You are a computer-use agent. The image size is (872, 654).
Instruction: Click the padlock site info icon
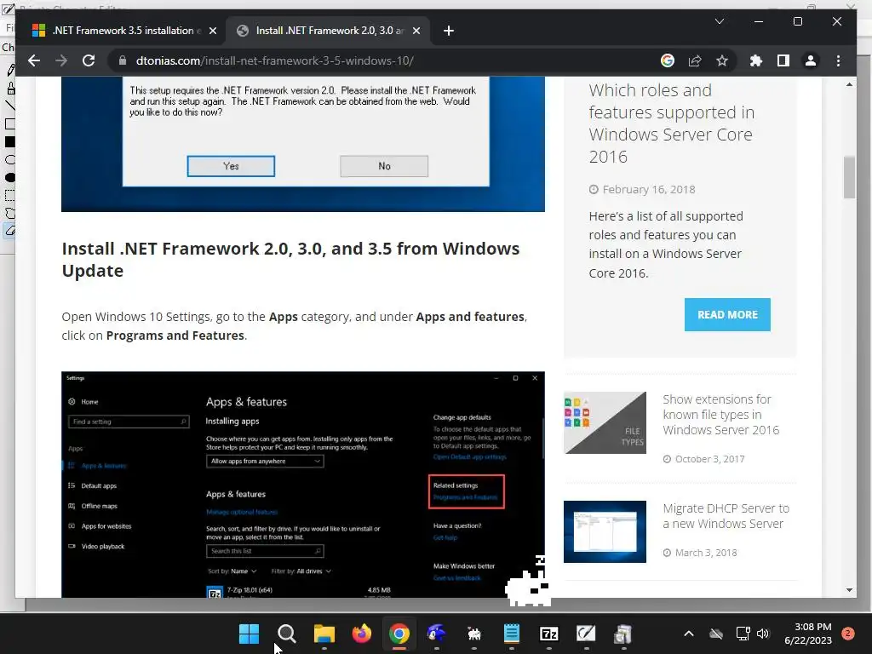[123, 60]
